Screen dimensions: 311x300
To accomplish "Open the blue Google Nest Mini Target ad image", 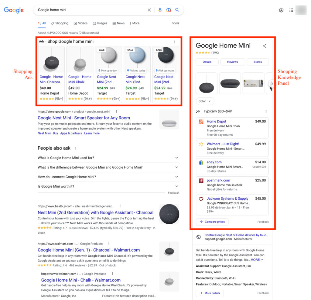I will point(137,59).
